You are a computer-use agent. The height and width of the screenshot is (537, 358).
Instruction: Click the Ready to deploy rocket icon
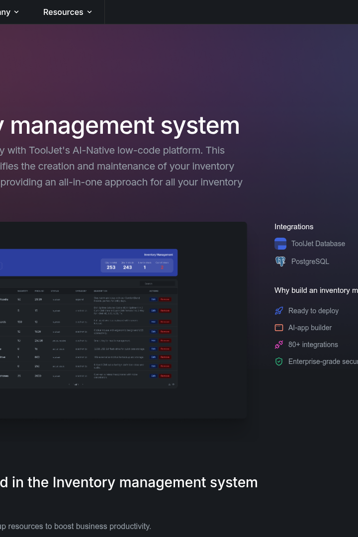279,311
